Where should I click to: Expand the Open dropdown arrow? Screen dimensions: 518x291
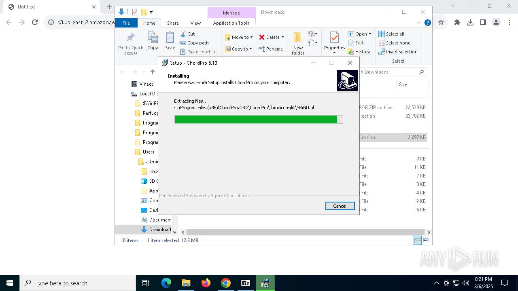pos(370,34)
